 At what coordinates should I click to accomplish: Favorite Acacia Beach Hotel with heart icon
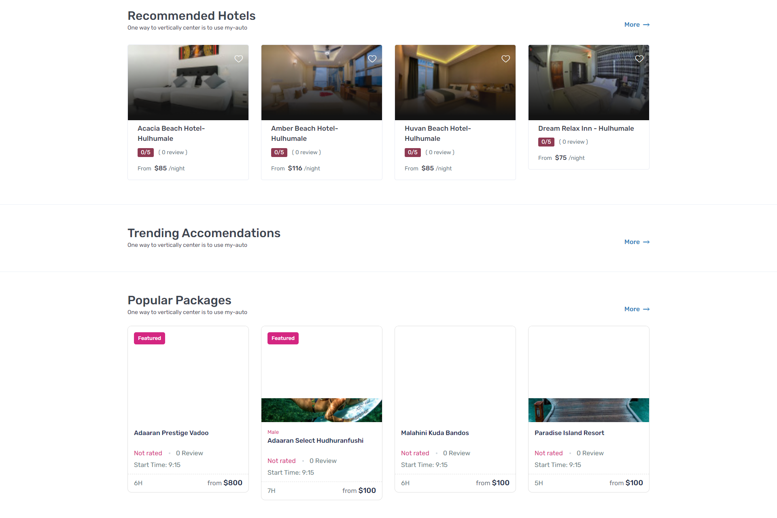click(239, 59)
